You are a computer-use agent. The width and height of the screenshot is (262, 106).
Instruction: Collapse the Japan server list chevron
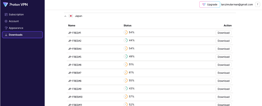65,16
